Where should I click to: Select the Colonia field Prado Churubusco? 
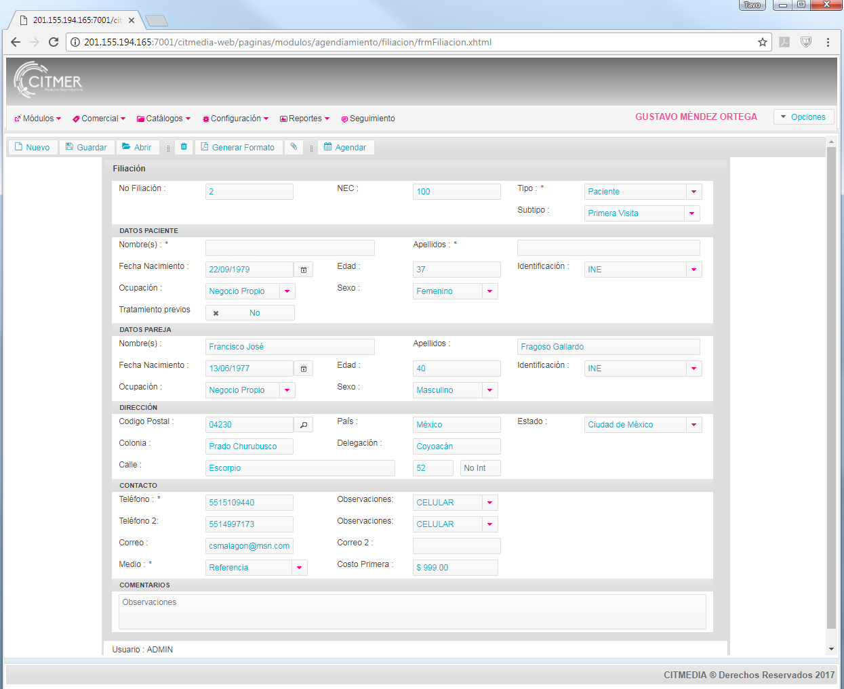pos(249,446)
